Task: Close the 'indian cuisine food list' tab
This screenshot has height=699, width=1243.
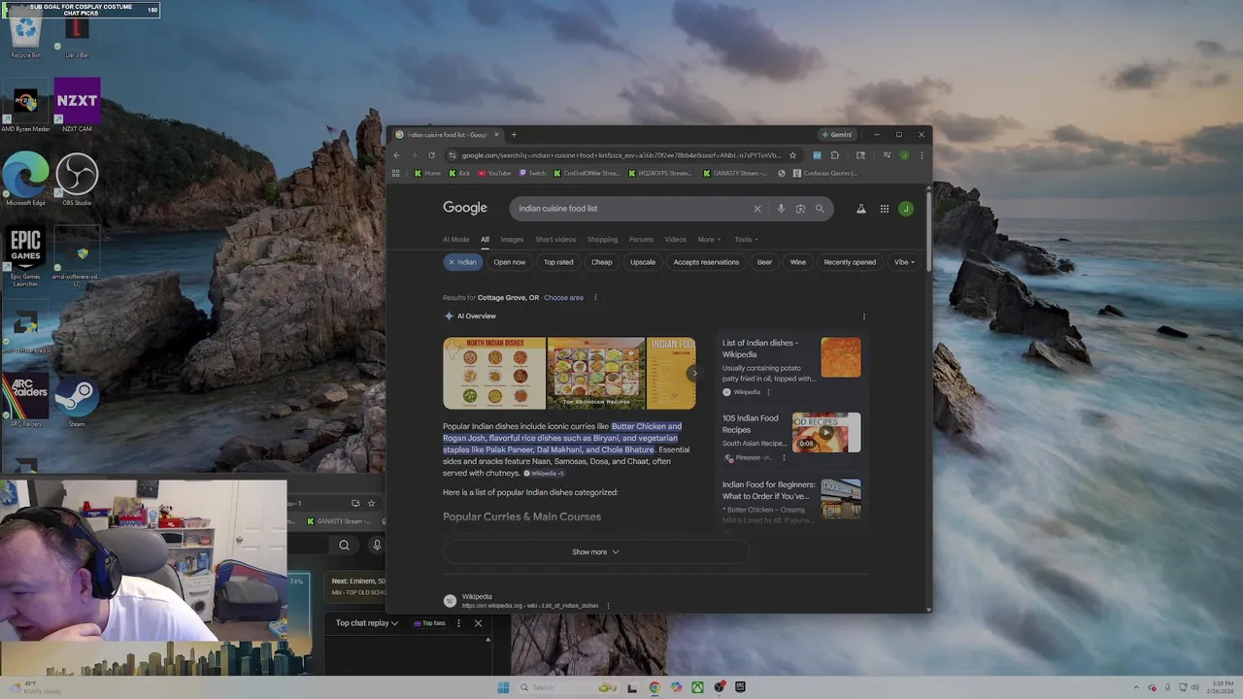Action: coord(496,135)
